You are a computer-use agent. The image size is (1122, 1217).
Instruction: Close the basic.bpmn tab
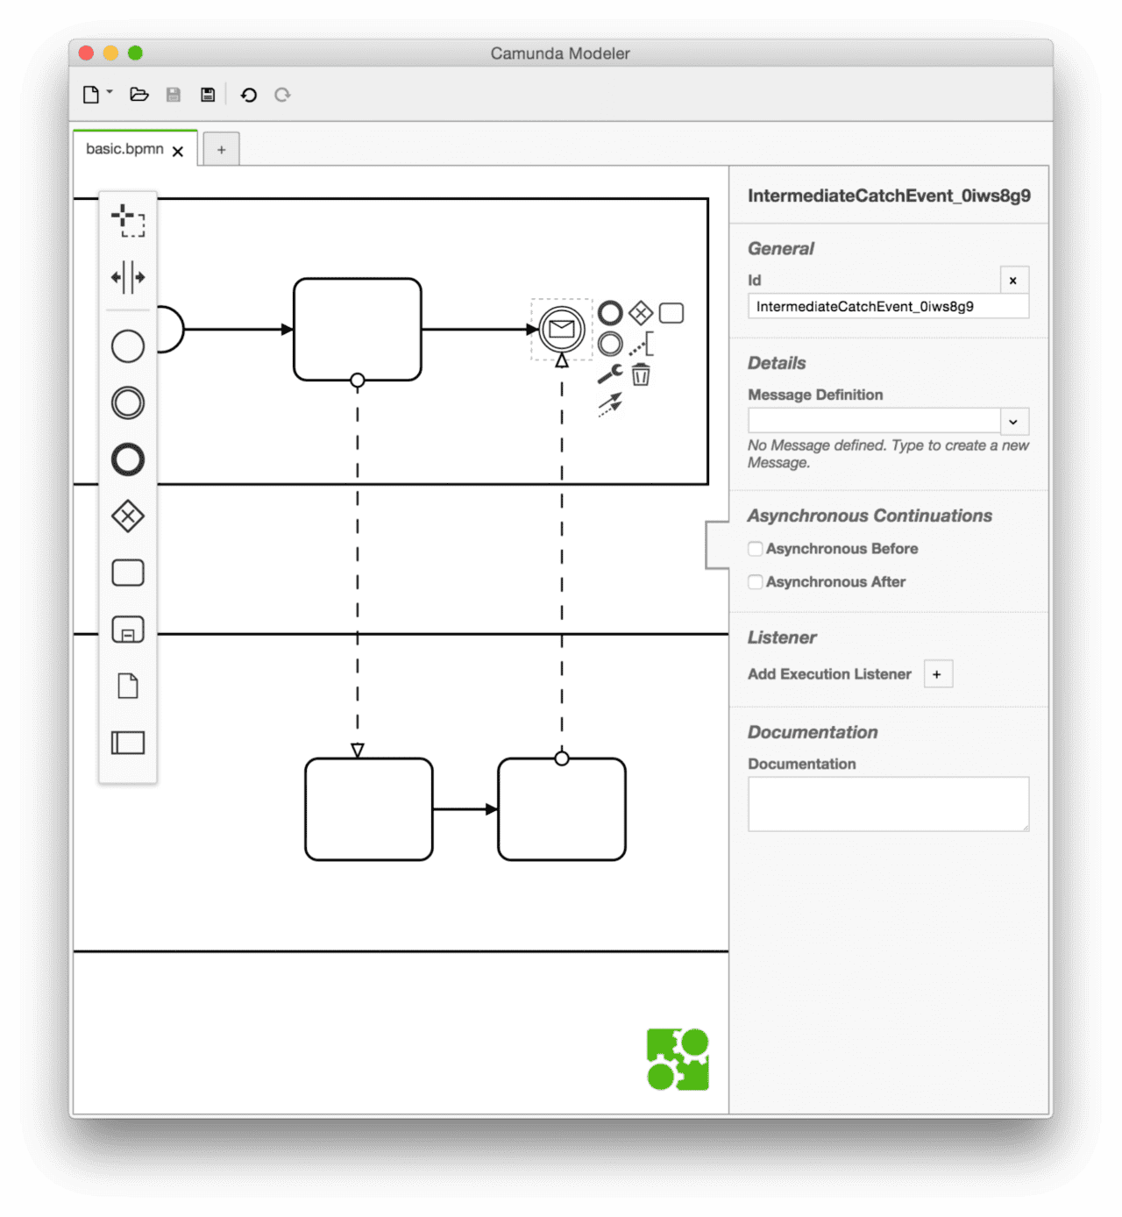coord(178,152)
